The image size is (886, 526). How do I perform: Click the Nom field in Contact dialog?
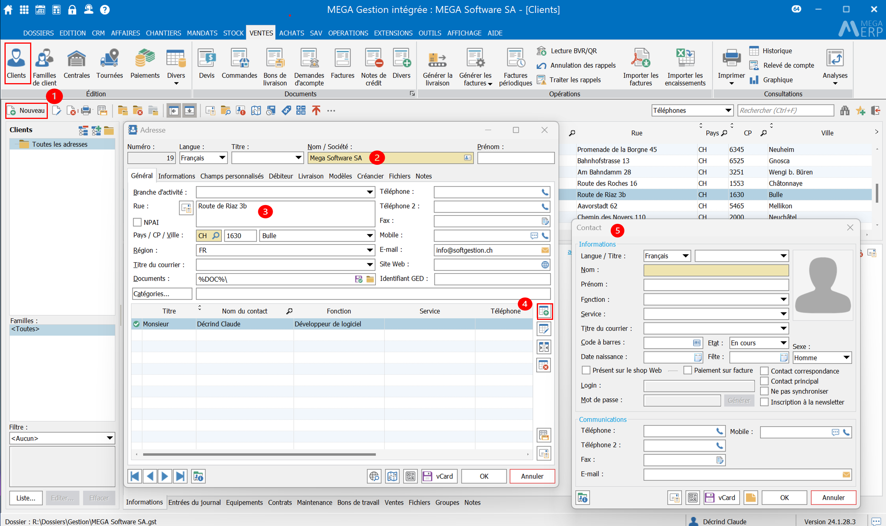(x=716, y=270)
